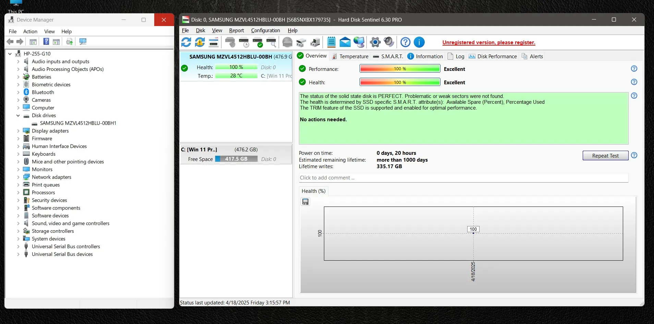Click the disk and boxes icon with green light
Viewport: 654px width, 324px height.
point(315,42)
